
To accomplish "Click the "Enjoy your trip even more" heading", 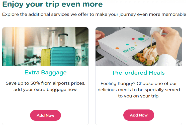I will pos(52,4).
